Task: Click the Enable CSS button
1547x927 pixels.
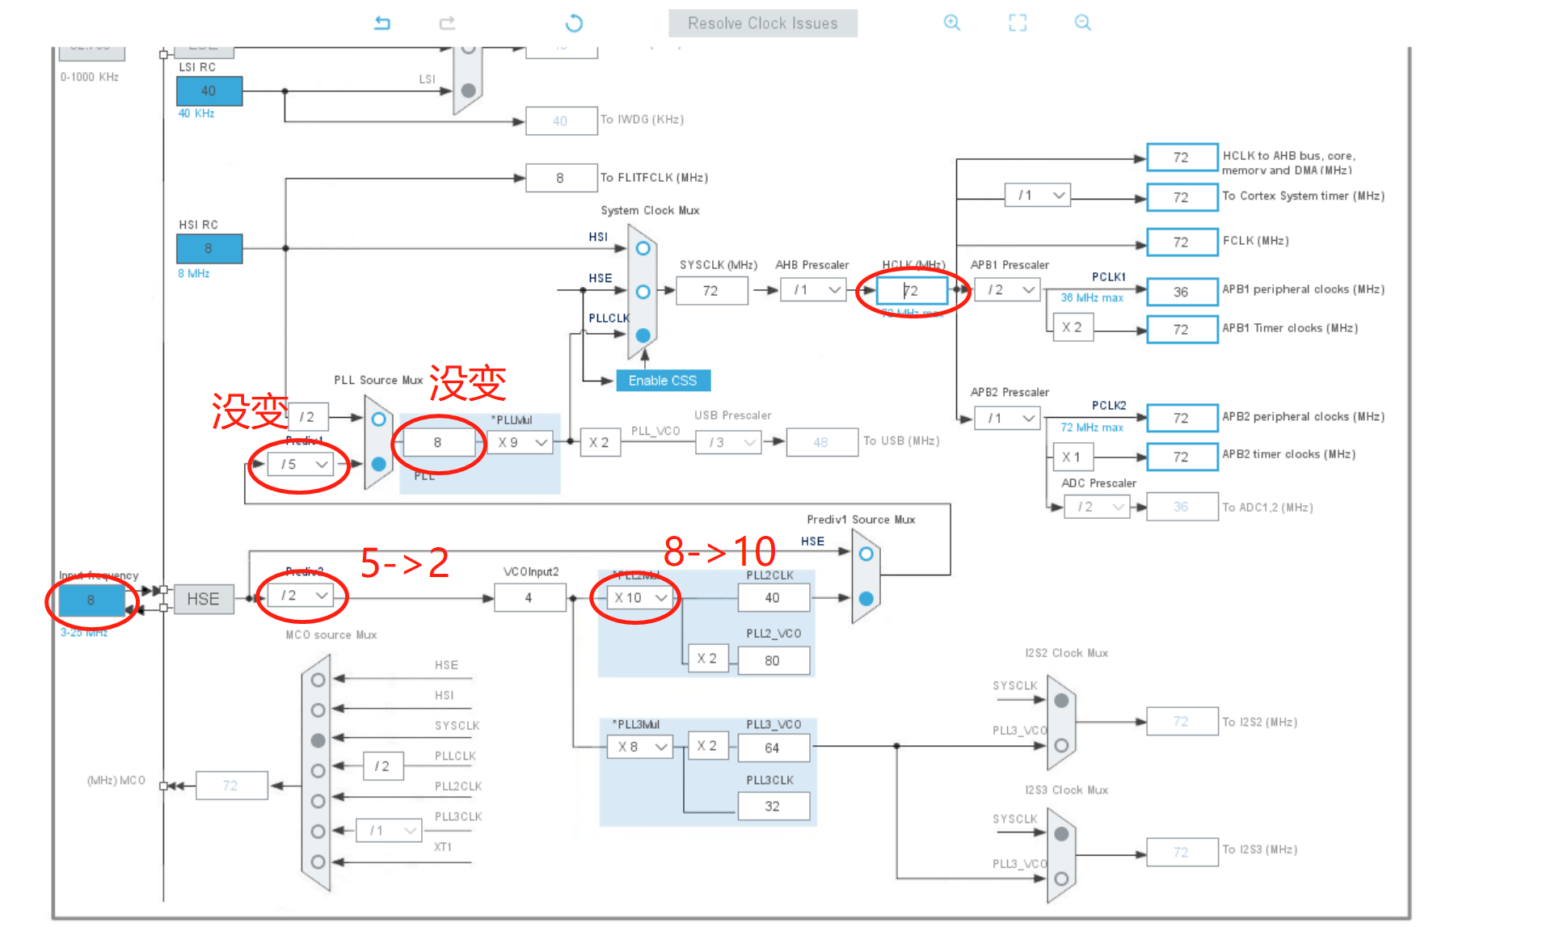Action: [663, 380]
